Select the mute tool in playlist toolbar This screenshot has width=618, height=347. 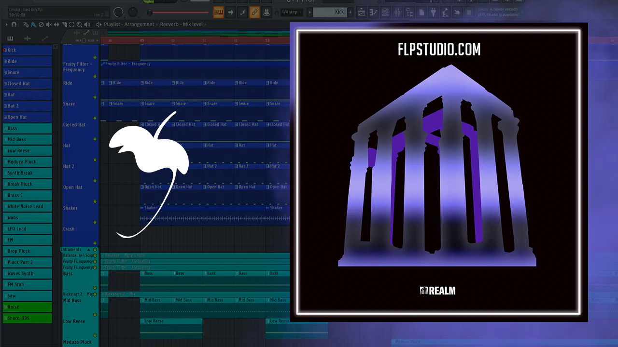pyautogui.click(x=49, y=24)
